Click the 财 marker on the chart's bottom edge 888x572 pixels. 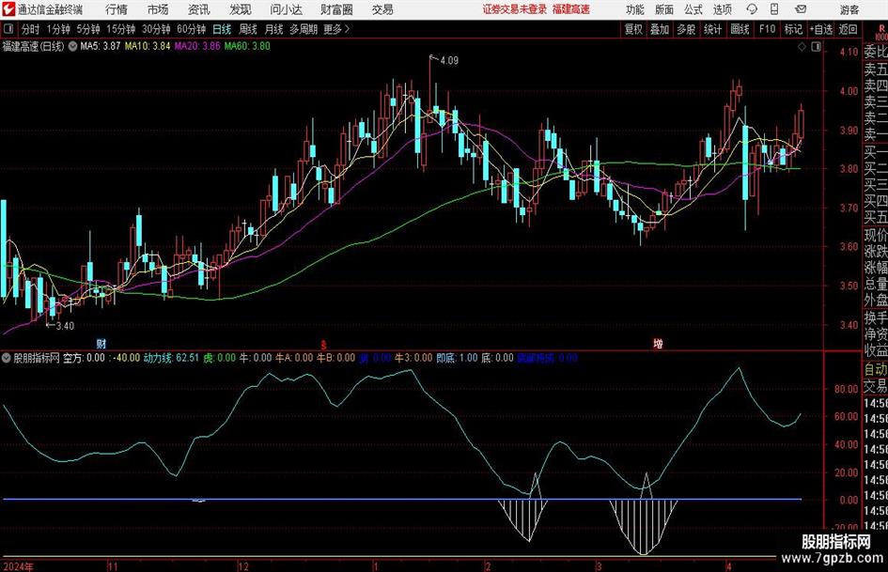(x=101, y=344)
